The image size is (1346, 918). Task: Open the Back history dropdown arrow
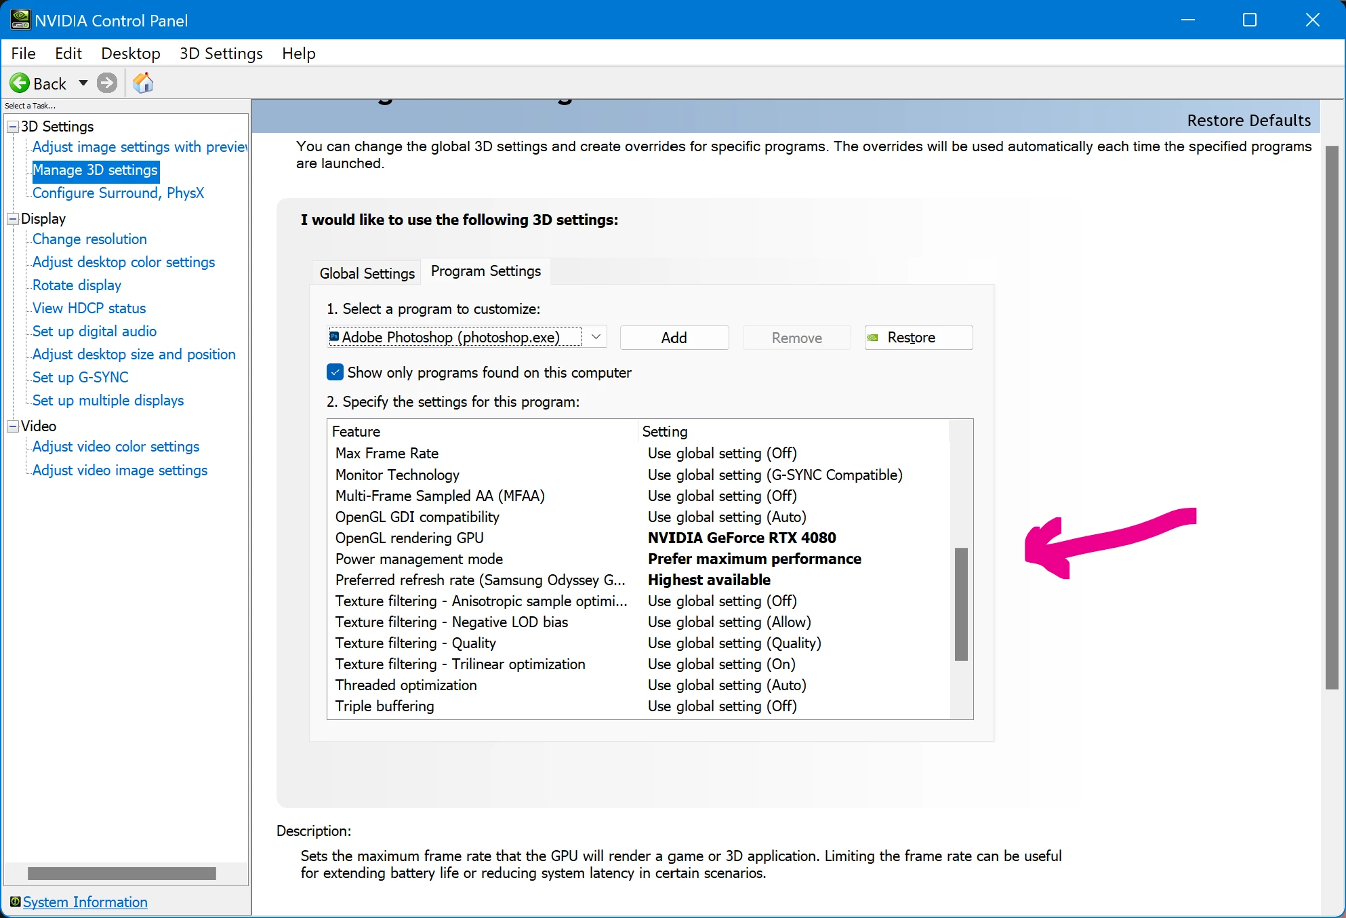point(83,83)
